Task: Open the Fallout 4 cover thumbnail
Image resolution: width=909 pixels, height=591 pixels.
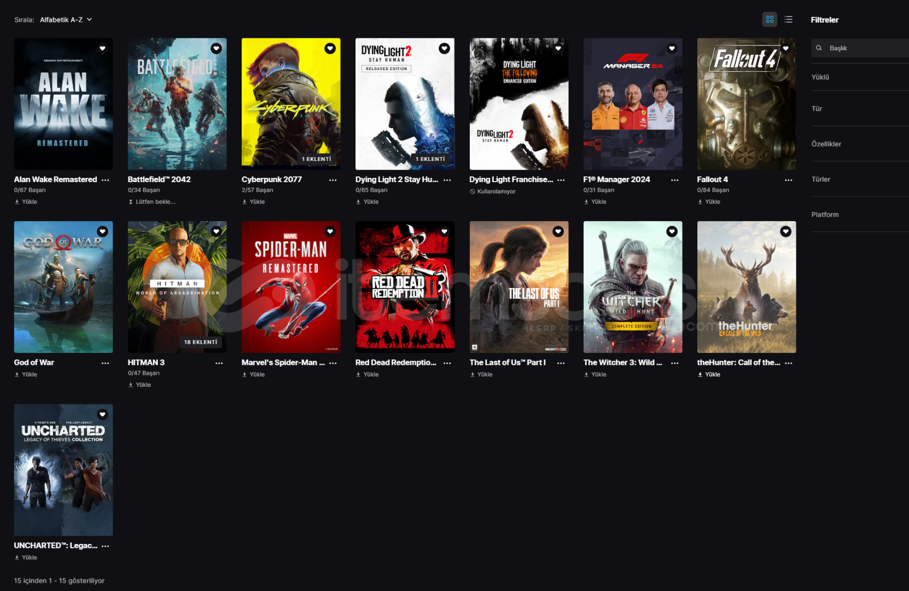Action: [x=747, y=104]
